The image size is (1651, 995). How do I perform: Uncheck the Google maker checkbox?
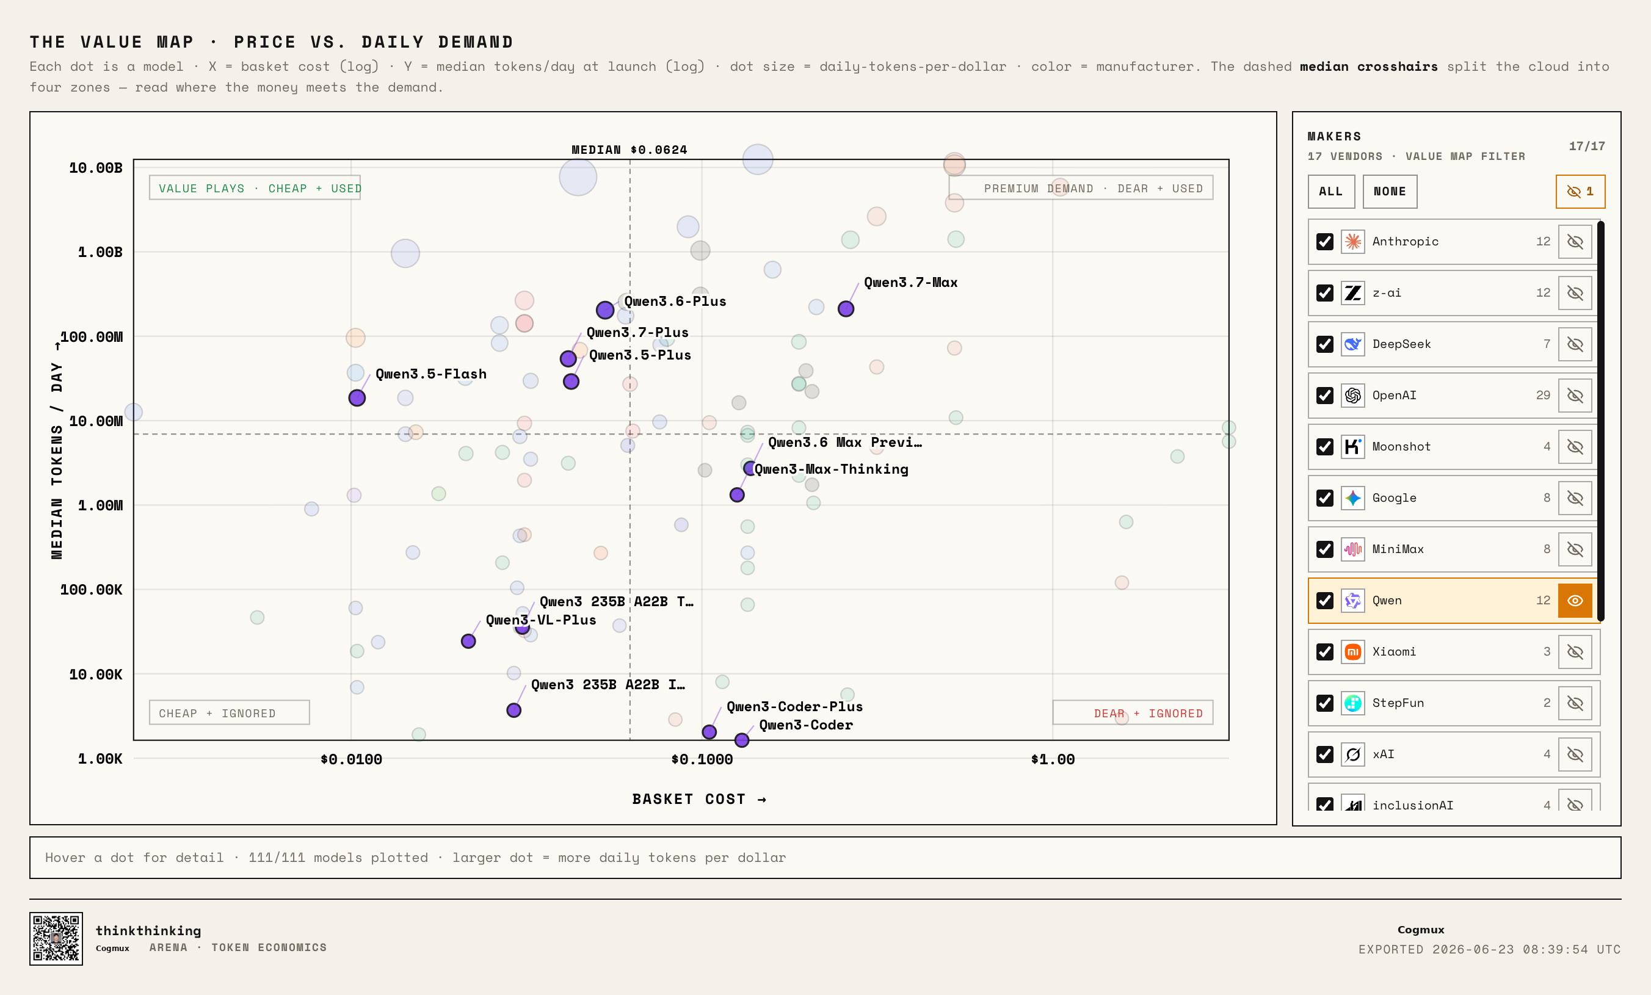click(x=1325, y=498)
